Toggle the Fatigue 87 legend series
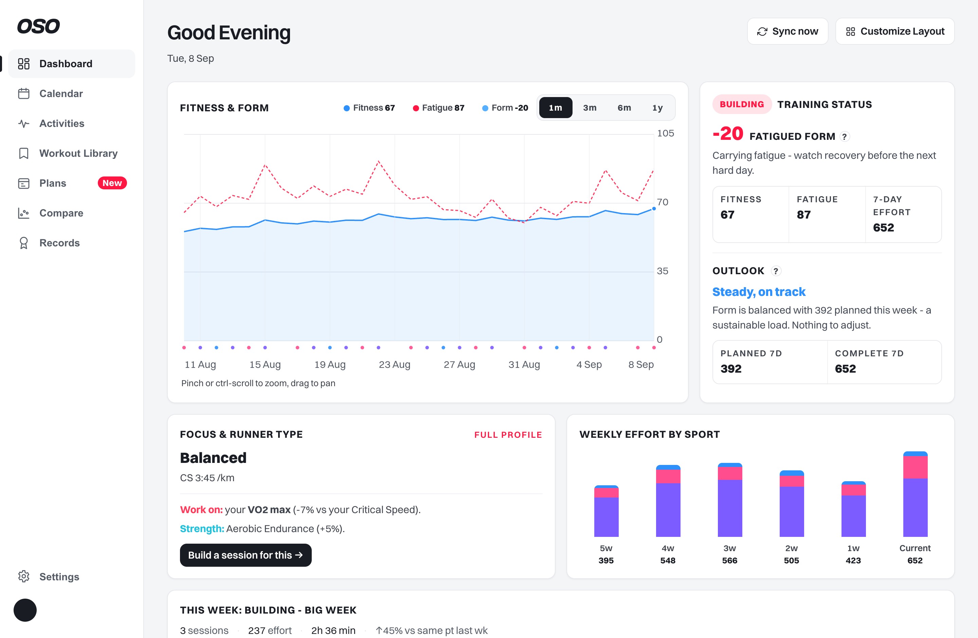The image size is (978, 638). [x=438, y=108]
